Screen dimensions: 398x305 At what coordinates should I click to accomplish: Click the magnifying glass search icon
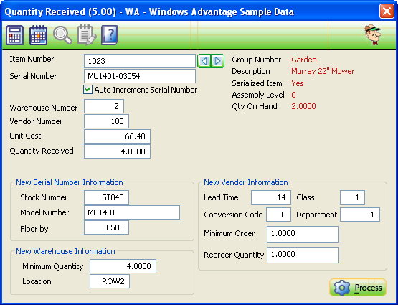click(x=62, y=35)
